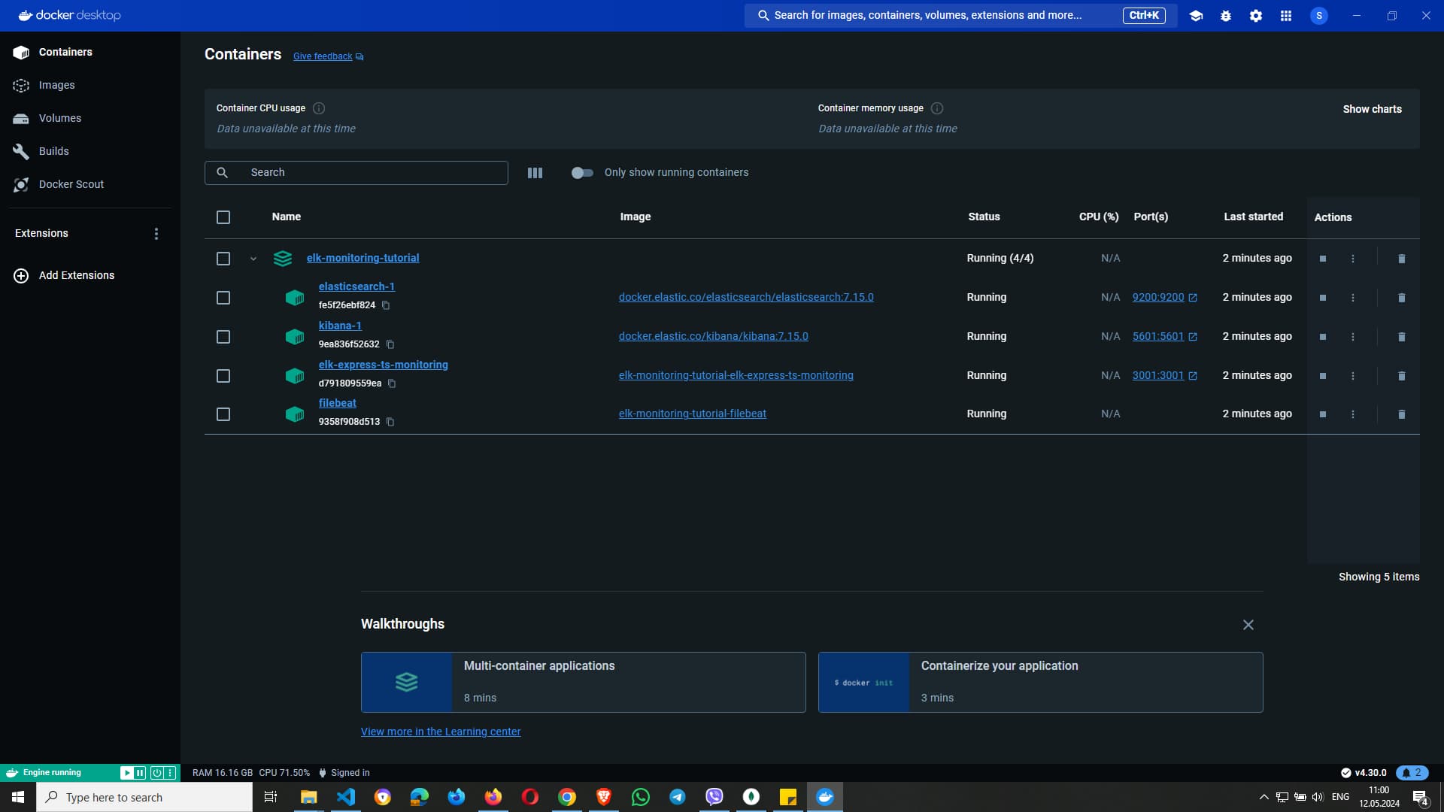Open the Learning center graduation cap icon
The image size is (1444, 812).
[1196, 15]
